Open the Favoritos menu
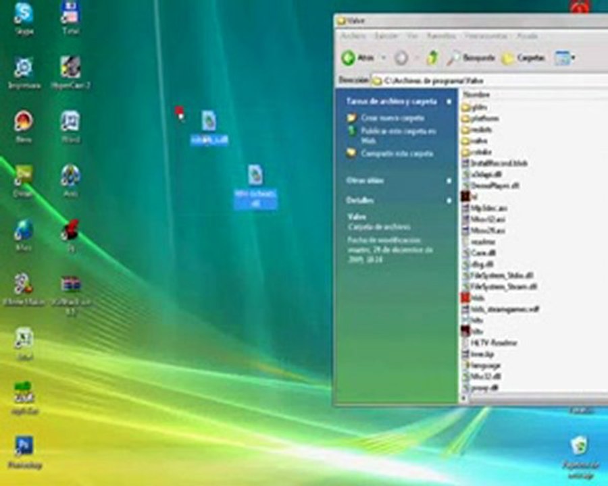Screen dimensions: 608x486 point(441,36)
